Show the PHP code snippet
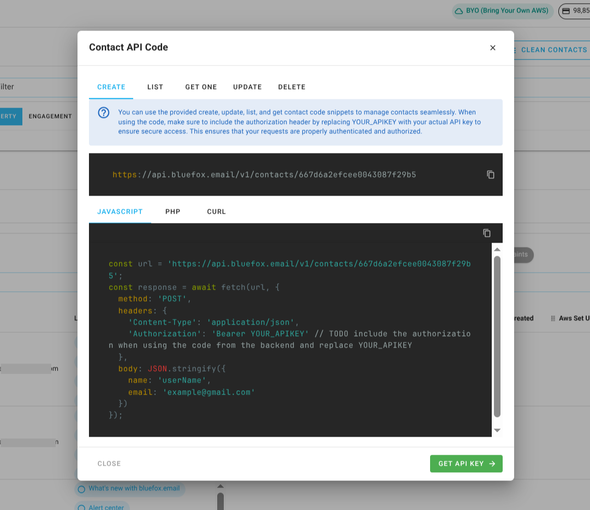590x510 pixels. [172, 212]
